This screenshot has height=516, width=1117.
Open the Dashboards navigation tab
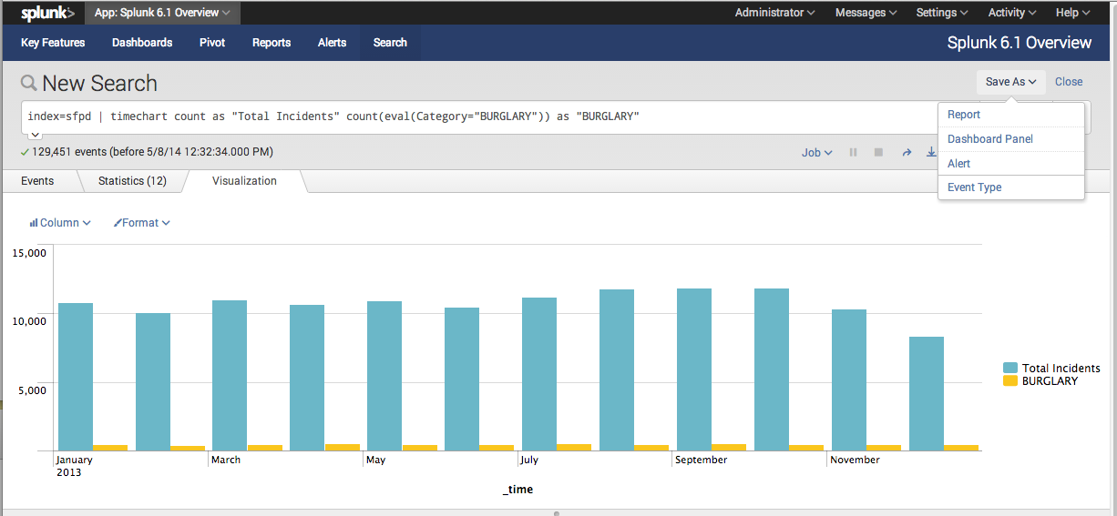142,43
